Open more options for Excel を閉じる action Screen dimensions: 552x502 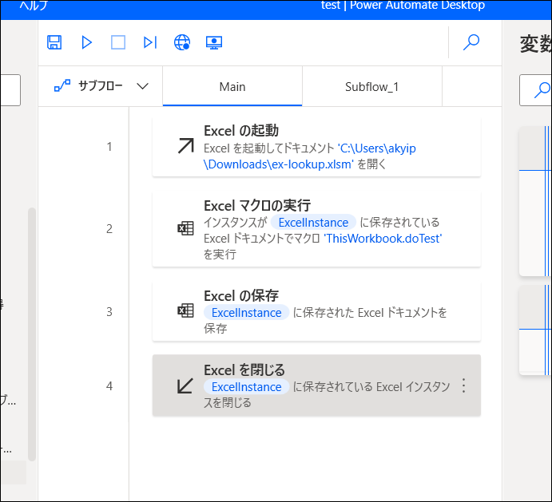pyautogui.click(x=463, y=385)
